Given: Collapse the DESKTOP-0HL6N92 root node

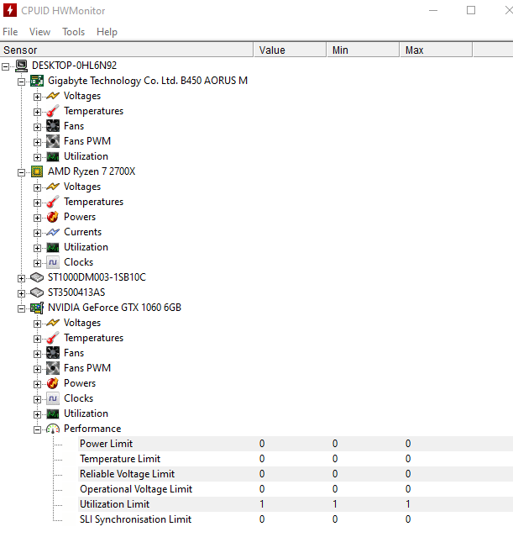Looking at the screenshot, I should [x=5, y=66].
